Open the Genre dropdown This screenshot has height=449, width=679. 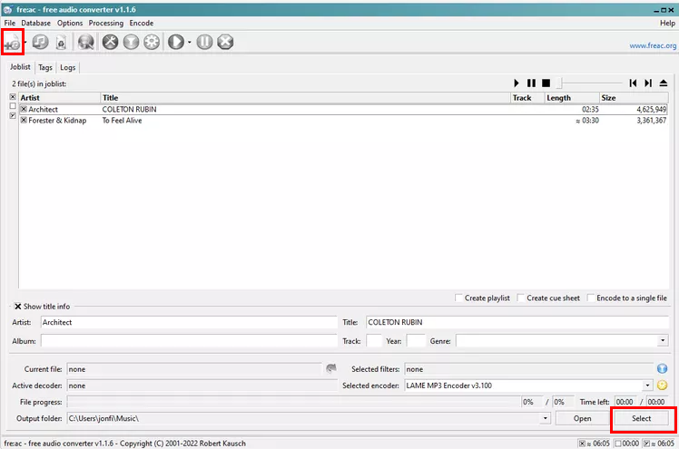pos(663,341)
